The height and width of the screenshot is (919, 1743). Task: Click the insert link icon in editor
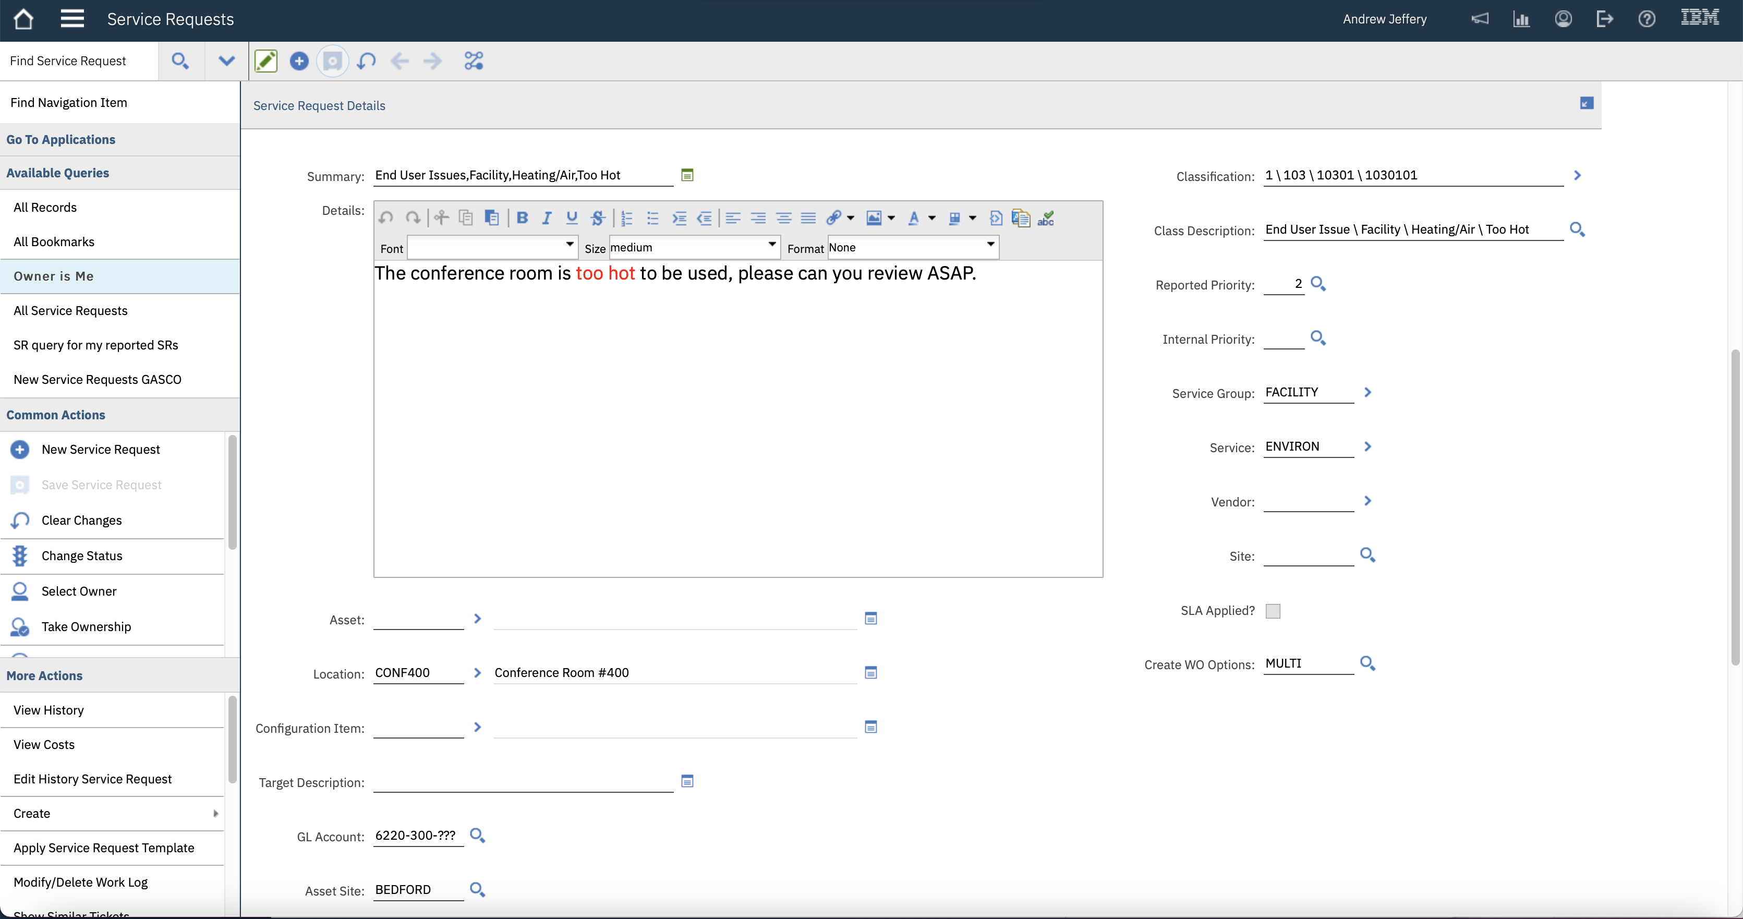[x=833, y=218]
